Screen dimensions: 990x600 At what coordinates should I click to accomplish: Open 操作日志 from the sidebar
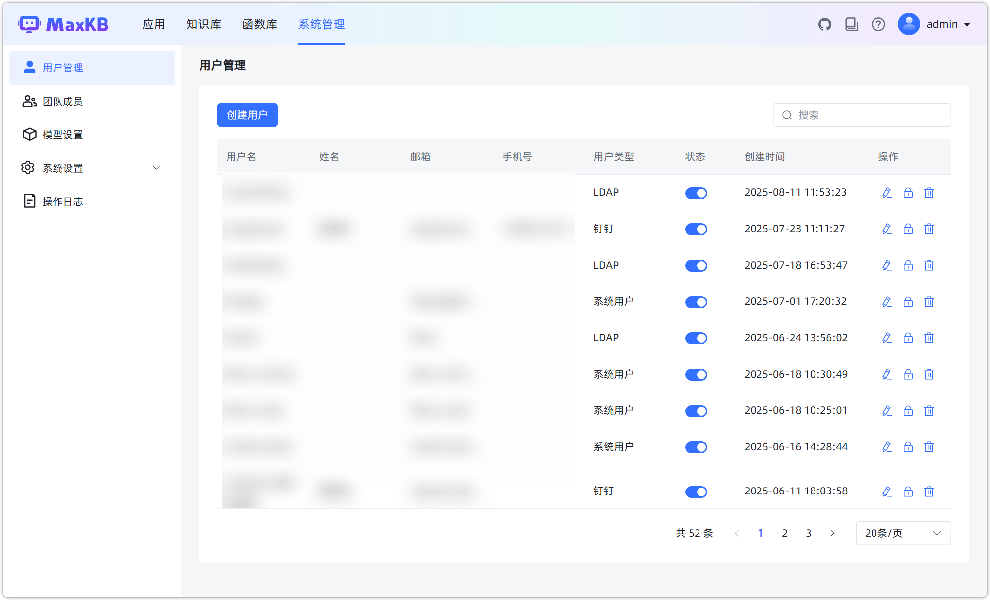click(62, 201)
